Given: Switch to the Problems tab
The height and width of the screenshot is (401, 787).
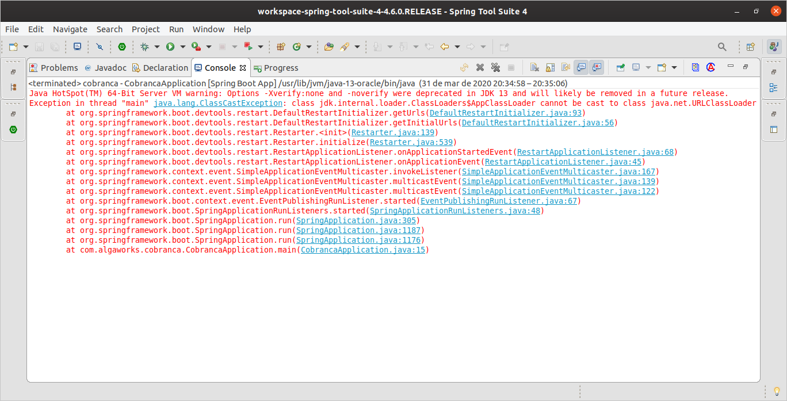Looking at the screenshot, I should pos(54,68).
